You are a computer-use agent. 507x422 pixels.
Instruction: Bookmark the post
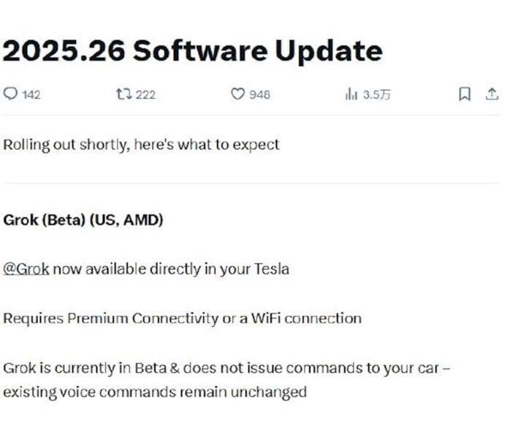[465, 94]
